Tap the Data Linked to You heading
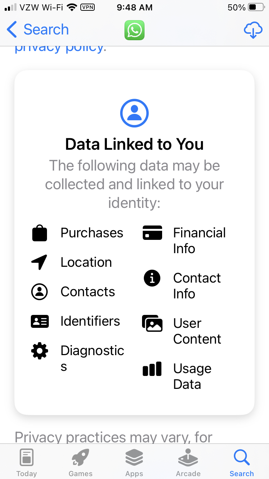This screenshot has width=269, height=479. [x=134, y=144]
